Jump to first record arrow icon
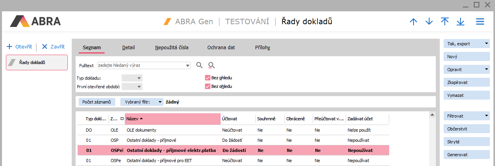The image size is (495, 166). click(x=444, y=22)
